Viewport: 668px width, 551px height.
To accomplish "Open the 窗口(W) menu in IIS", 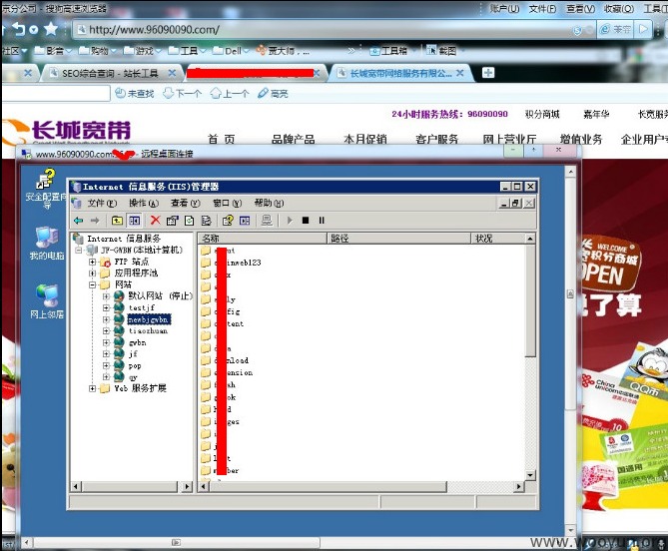I will (227, 203).
